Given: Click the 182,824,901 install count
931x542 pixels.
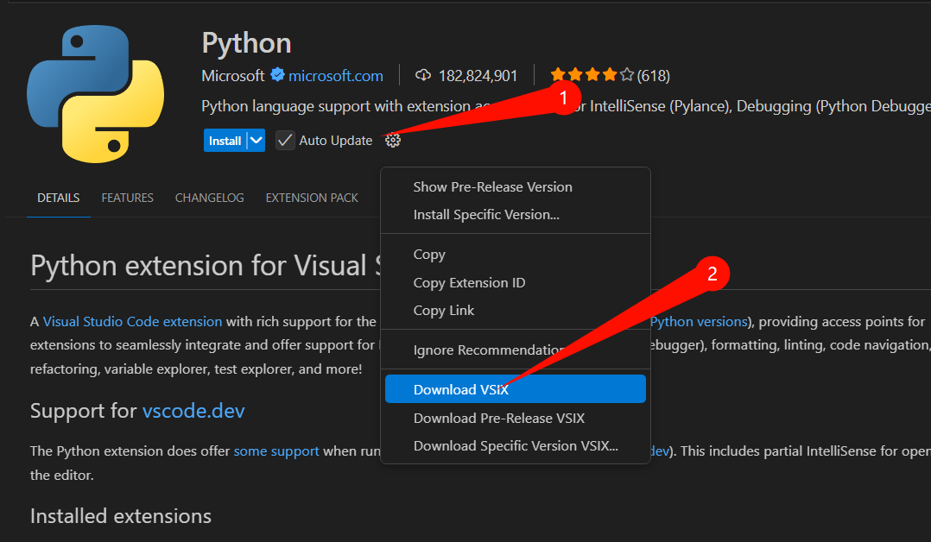Looking at the screenshot, I should coord(478,76).
